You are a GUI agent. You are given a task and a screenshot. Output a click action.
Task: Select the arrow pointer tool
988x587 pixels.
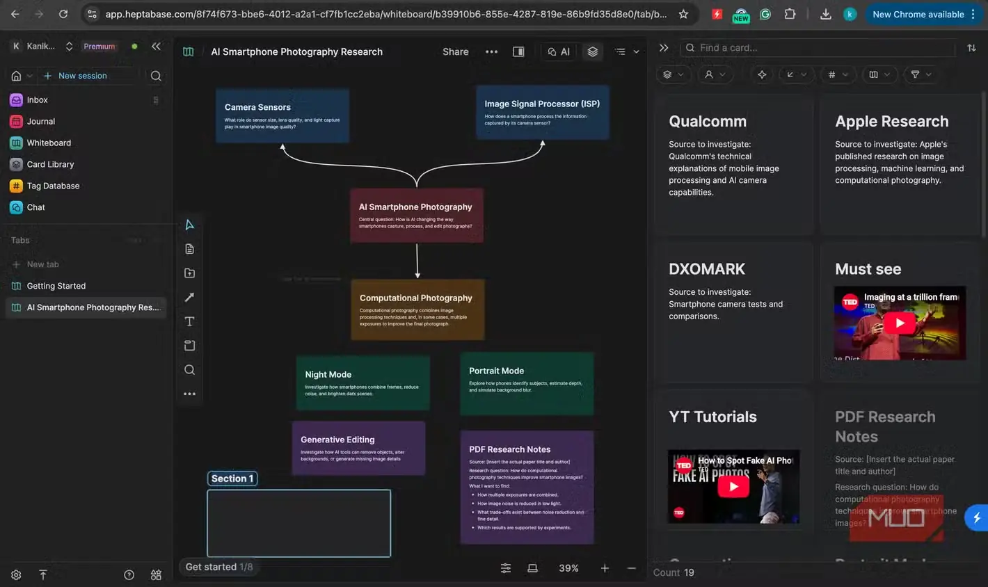coord(189,225)
